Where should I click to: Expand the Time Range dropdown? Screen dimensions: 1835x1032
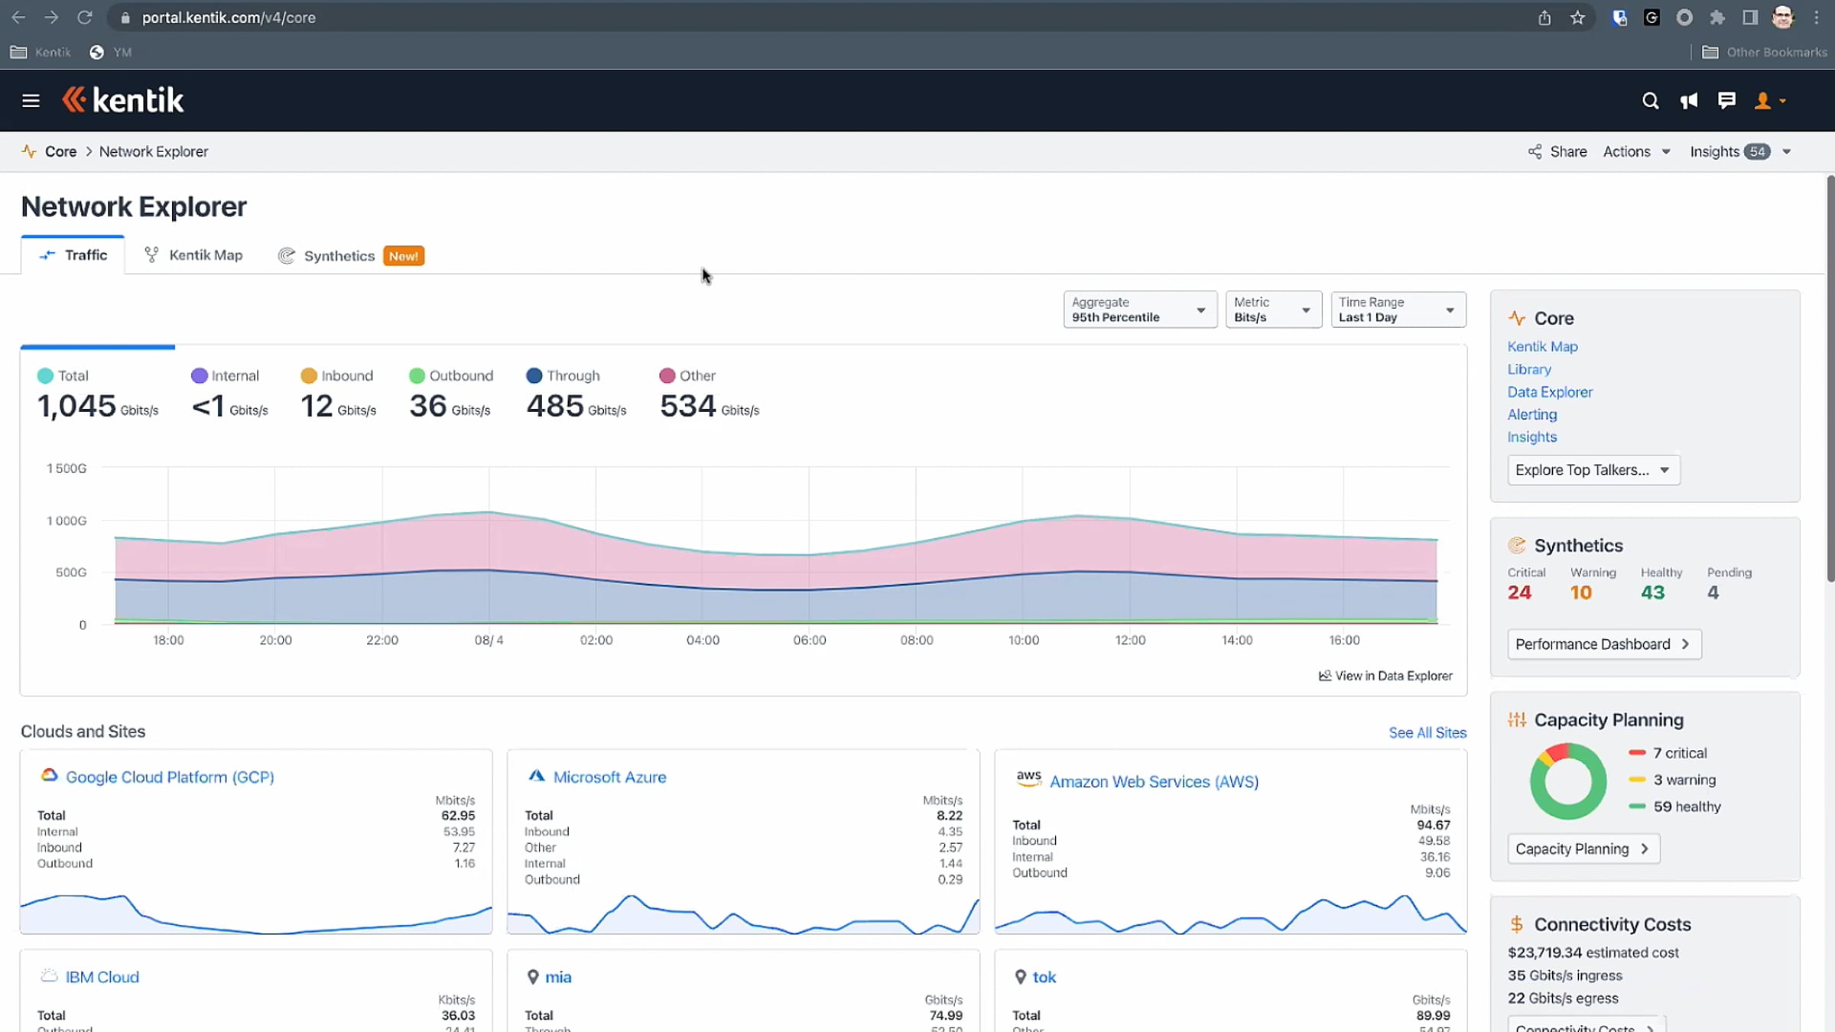click(1398, 310)
